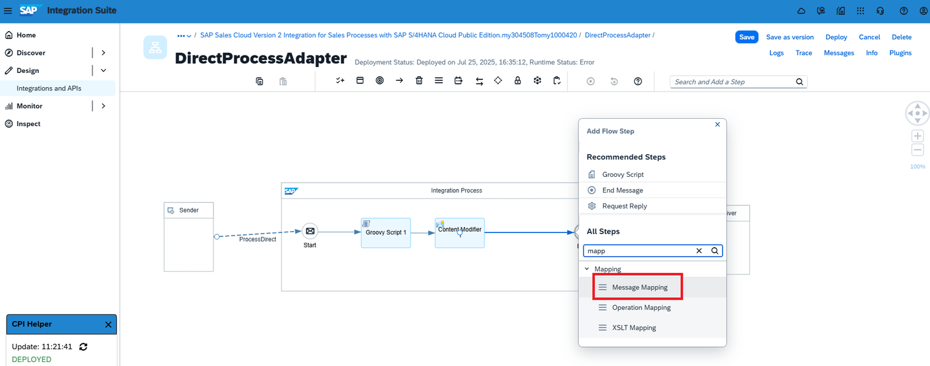Click the clipboard-refresh toolbar icon
The image size is (930, 366).
557,81
